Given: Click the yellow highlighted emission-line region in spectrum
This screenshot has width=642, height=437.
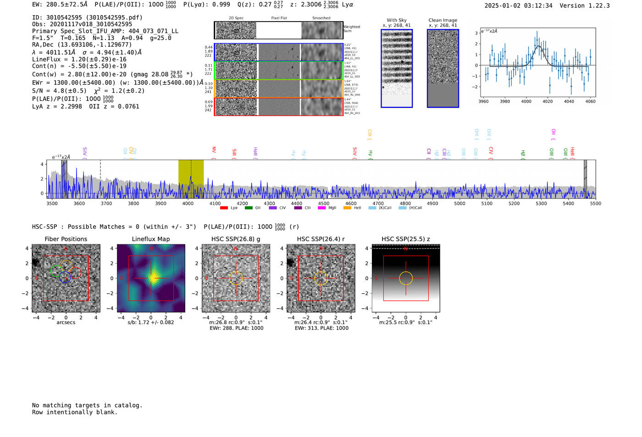Looking at the screenshot, I should (x=191, y=179).
